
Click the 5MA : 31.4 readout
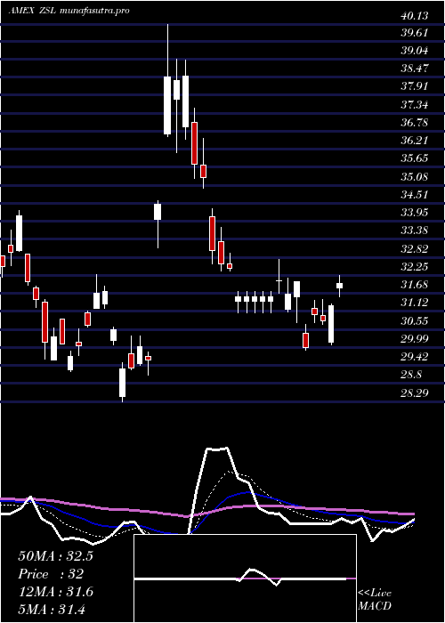click(x=52, y=609)
